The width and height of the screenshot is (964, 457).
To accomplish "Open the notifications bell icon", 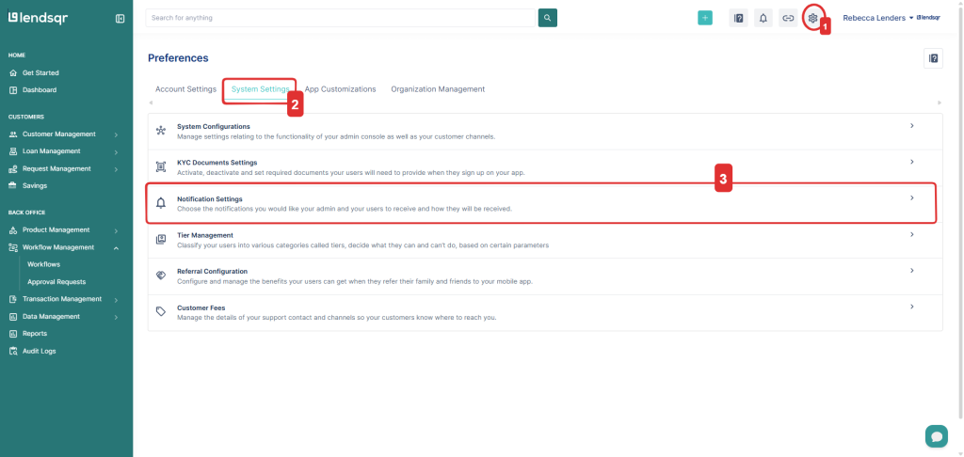I will pos(763,18).
